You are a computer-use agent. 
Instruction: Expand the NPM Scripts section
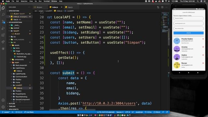[20, 110]
